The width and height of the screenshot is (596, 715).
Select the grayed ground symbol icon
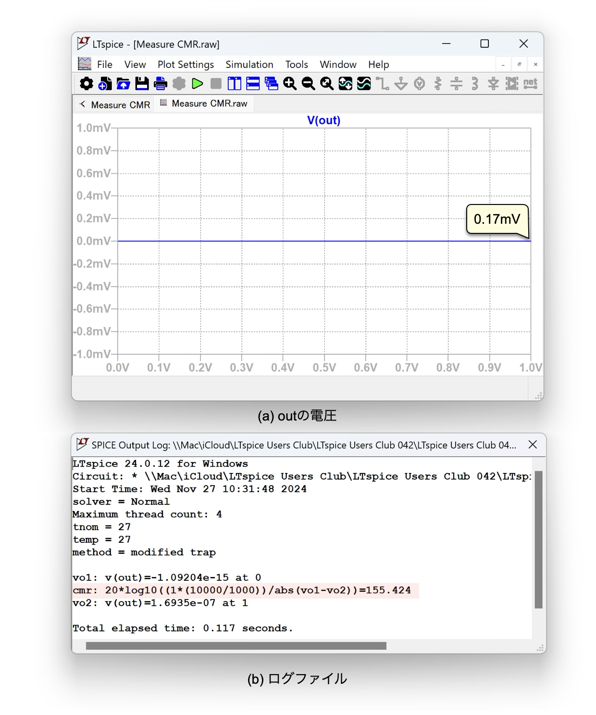pos(401,84)
